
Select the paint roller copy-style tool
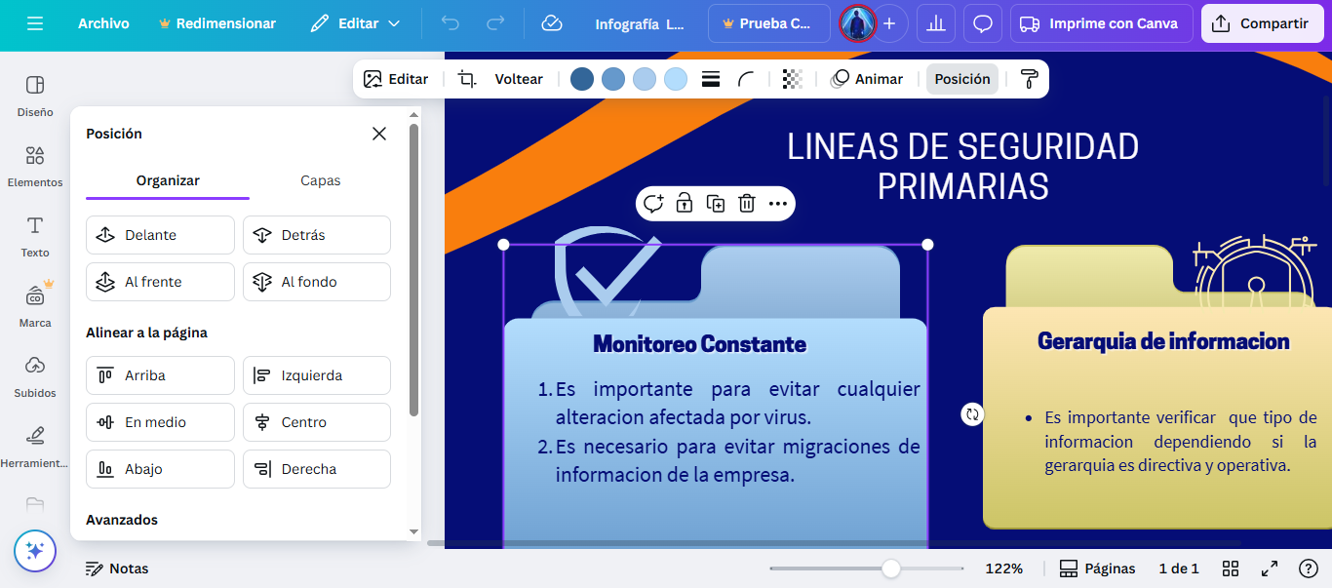click(x=1029, y=79)
